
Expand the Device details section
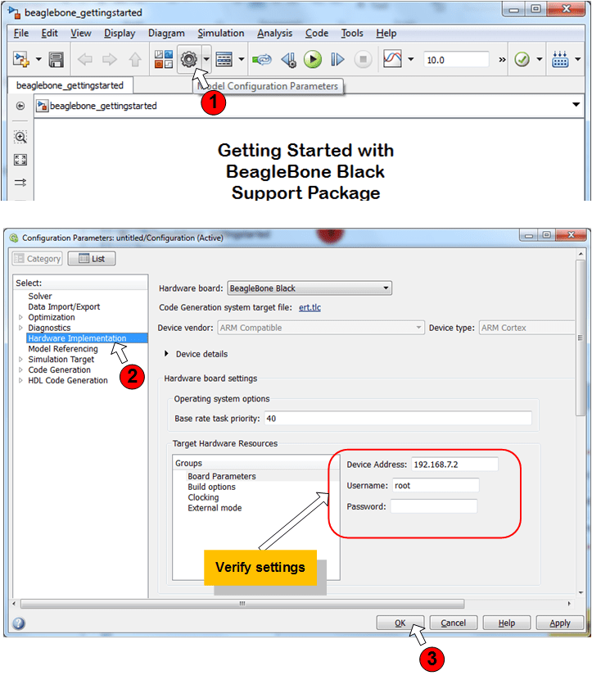point(168,354)
